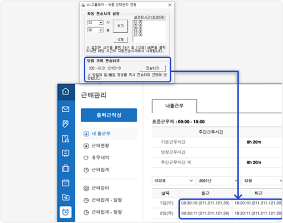Click clock-in cell 08:30:10
283x223 pixels.
tap(205, 203)
